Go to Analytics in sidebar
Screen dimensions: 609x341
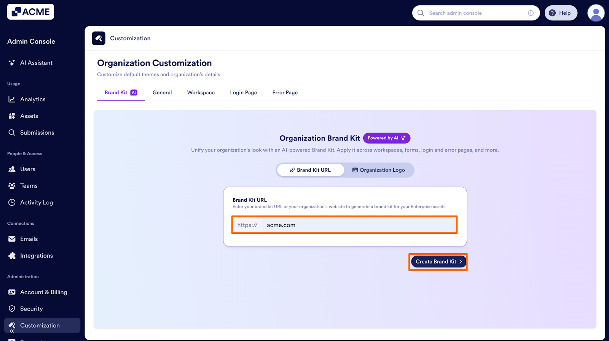coord(42,99)
